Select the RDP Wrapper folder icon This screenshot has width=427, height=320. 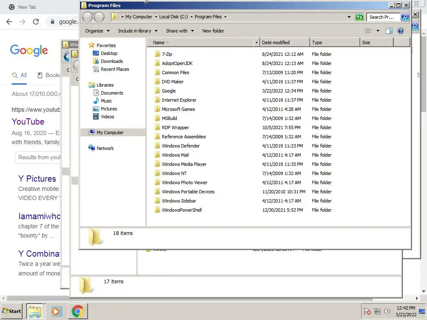coord(157,127)
